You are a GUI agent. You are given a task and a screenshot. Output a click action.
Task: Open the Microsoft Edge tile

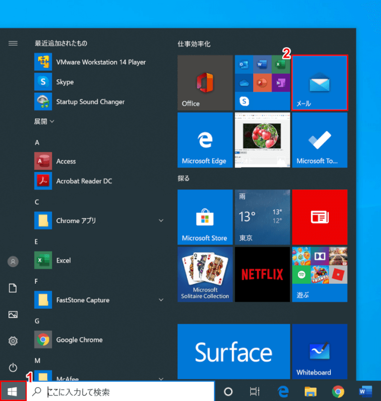click(205, 140)
